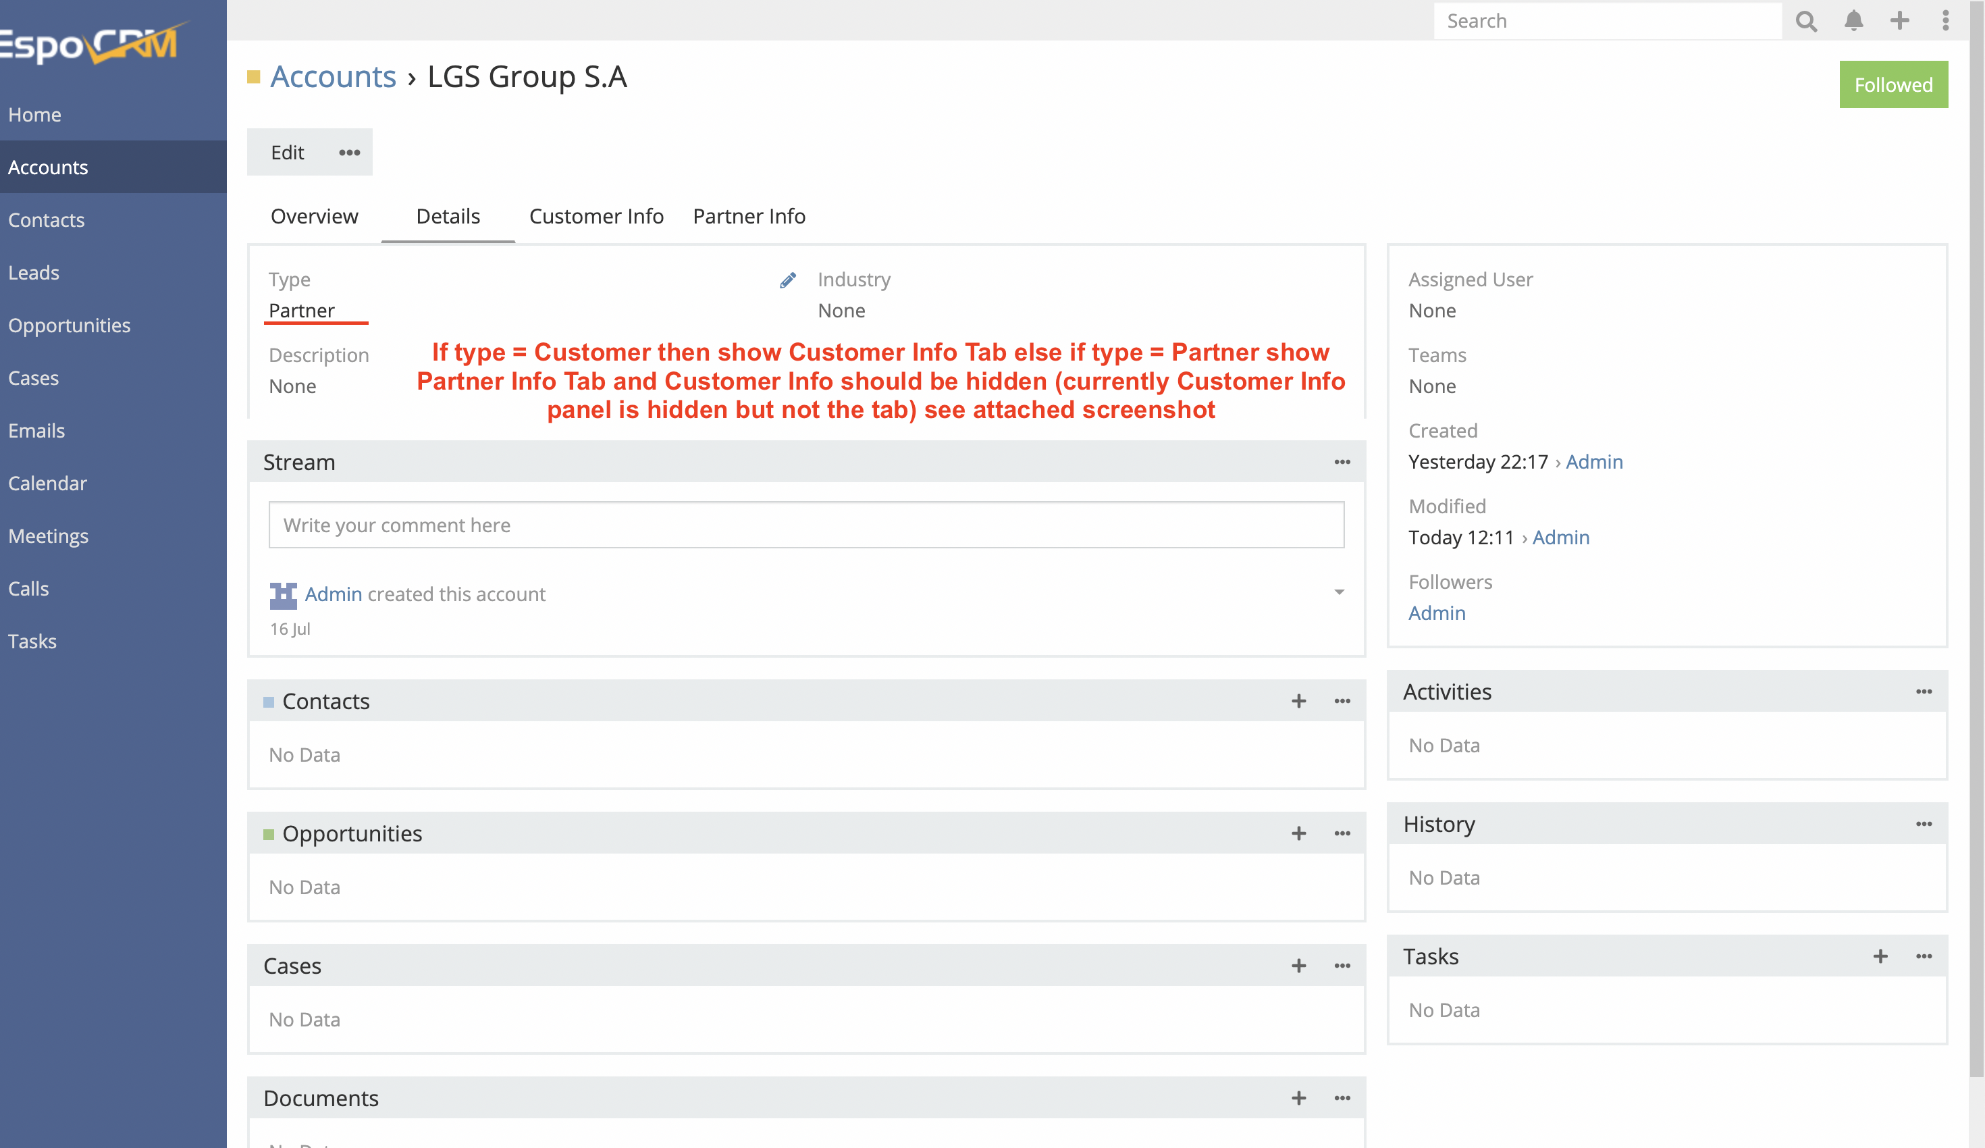Open the global search magnifier icon
1985x1148 pixels.
point(1806,20)
